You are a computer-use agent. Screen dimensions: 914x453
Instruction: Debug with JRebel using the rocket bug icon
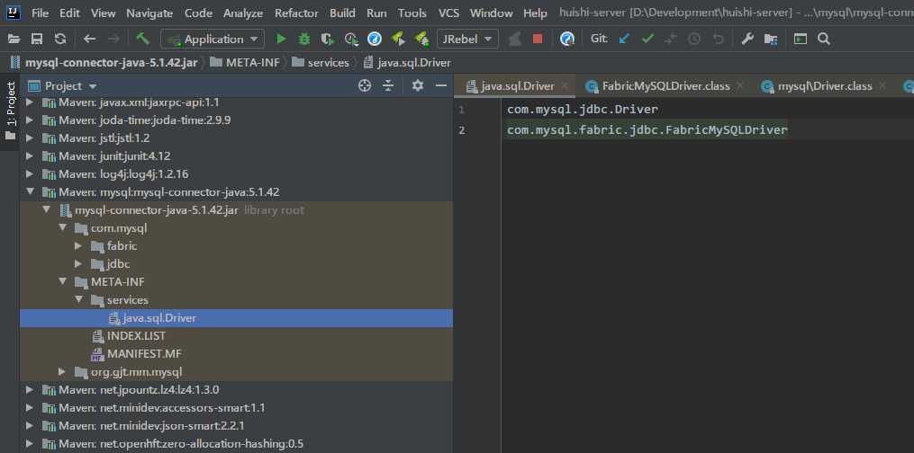coord(421,39)
